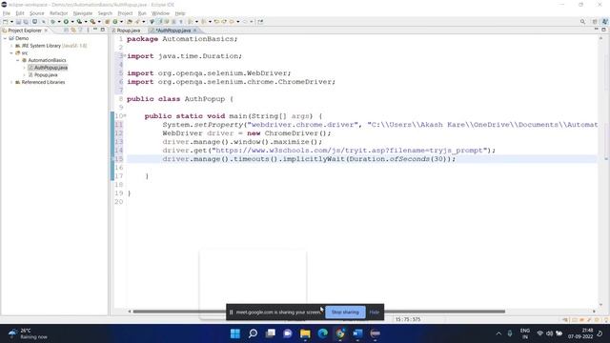
Task: Open the File menu
Action: [7, 13]
